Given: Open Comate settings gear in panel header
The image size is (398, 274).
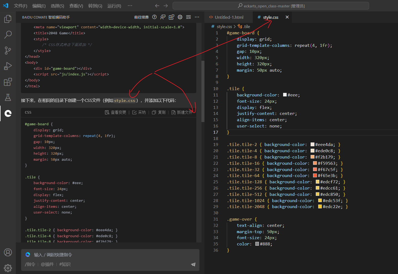Looking at the screenshot, I should coord(180,17).
